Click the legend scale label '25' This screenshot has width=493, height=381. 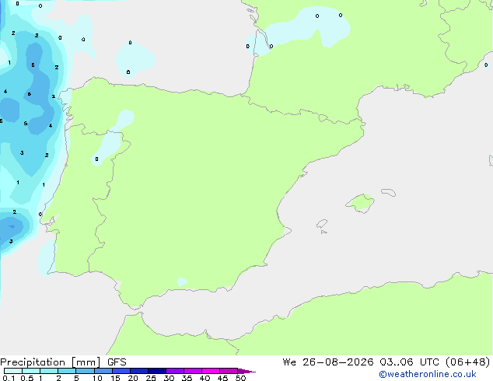click(151, 378)
